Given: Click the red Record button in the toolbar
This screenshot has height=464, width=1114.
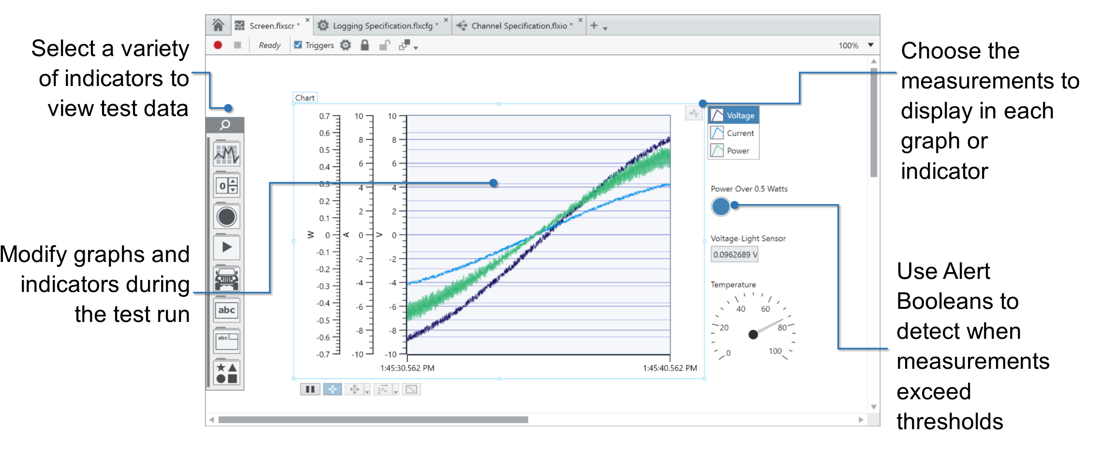Looking at the screenshot, I should point(218,45).
